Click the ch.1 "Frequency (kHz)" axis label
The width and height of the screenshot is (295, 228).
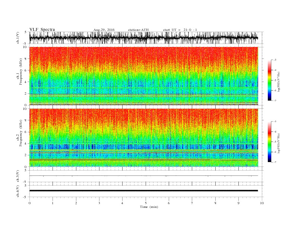pyautogui.click(x=21, y=72)
